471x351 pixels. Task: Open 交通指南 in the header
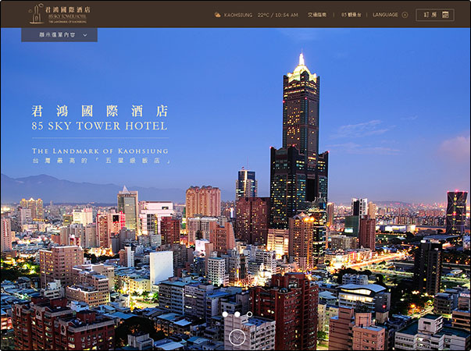point(316,15)
